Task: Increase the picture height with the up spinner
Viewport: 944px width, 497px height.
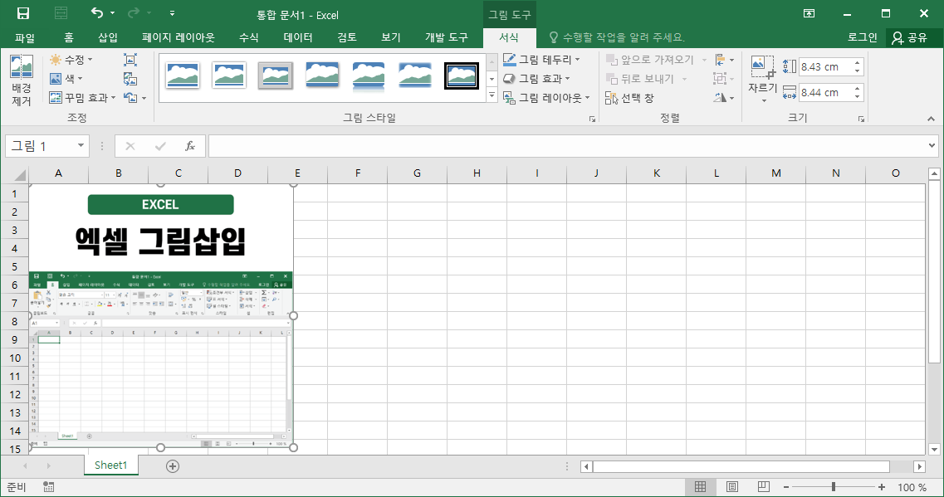Action: [x=858, y=62]
